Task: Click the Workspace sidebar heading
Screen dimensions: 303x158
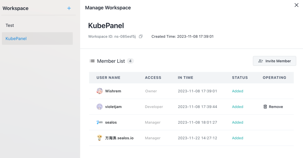Action: 15,8
